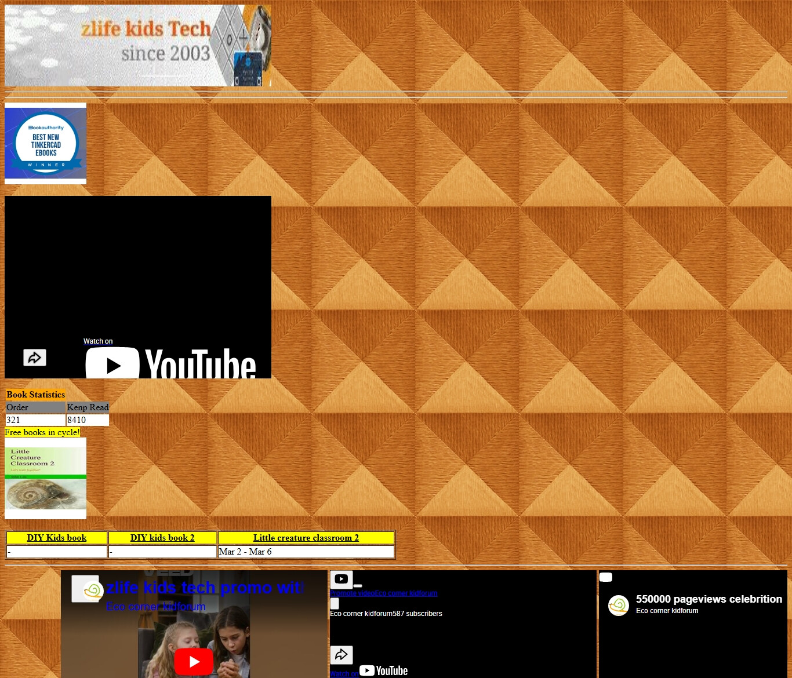Click the large YouTube logo in first video
This screenshot has height=678, width=792.
coord(170,364)
